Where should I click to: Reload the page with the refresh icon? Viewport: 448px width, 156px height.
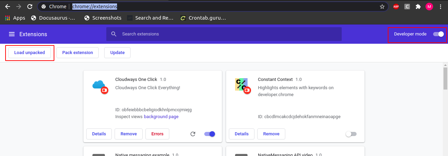(x=30, y=7)
